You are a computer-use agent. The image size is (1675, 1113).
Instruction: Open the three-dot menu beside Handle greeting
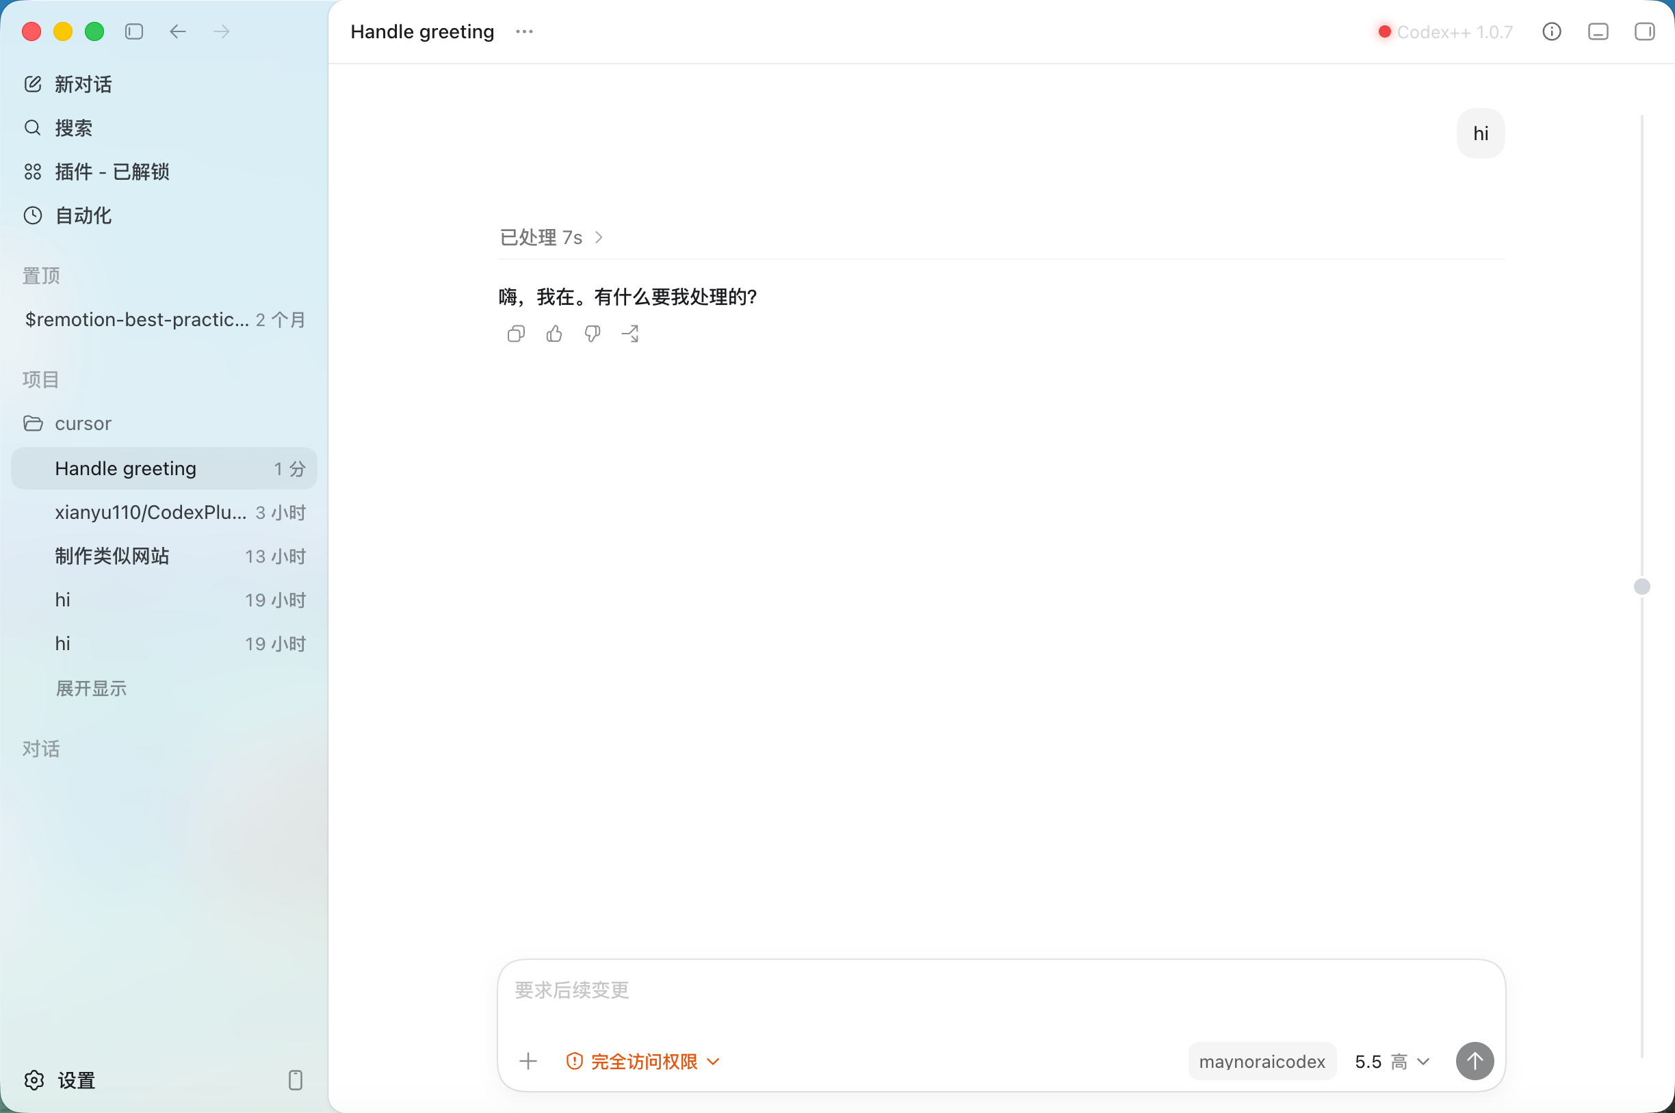coord(524,32)
